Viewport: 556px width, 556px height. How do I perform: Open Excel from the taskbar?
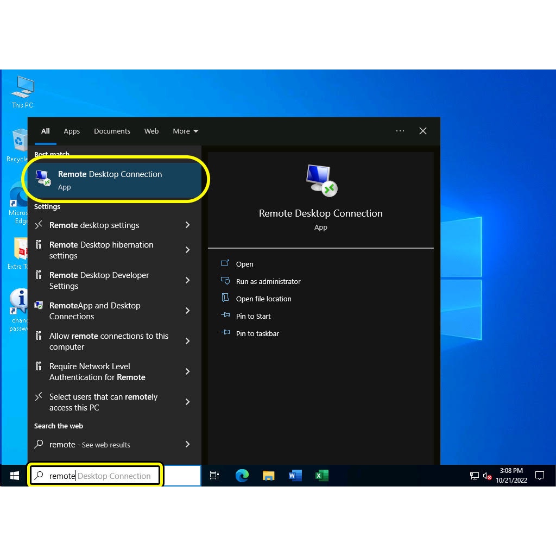pos(321,476)
